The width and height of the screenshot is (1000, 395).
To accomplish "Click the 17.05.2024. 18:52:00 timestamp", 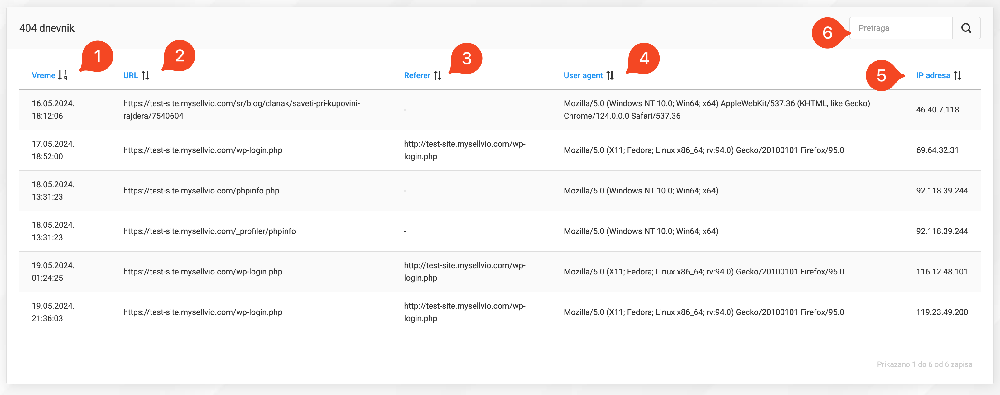I will [53, 150].
